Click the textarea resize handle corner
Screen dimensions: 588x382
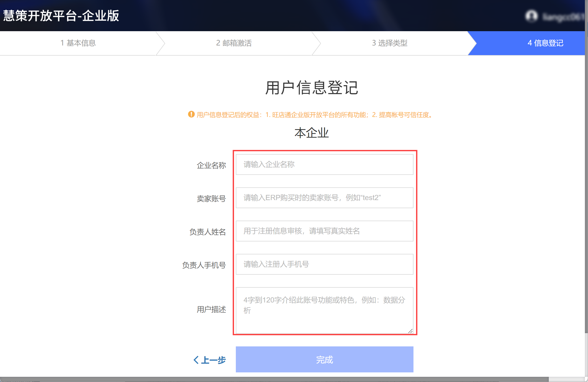410,331
